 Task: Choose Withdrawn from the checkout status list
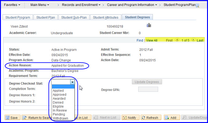pyautogui.click(x=60, y=118)
